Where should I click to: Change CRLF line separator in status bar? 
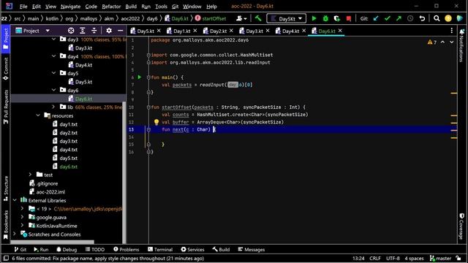[375, 258]
